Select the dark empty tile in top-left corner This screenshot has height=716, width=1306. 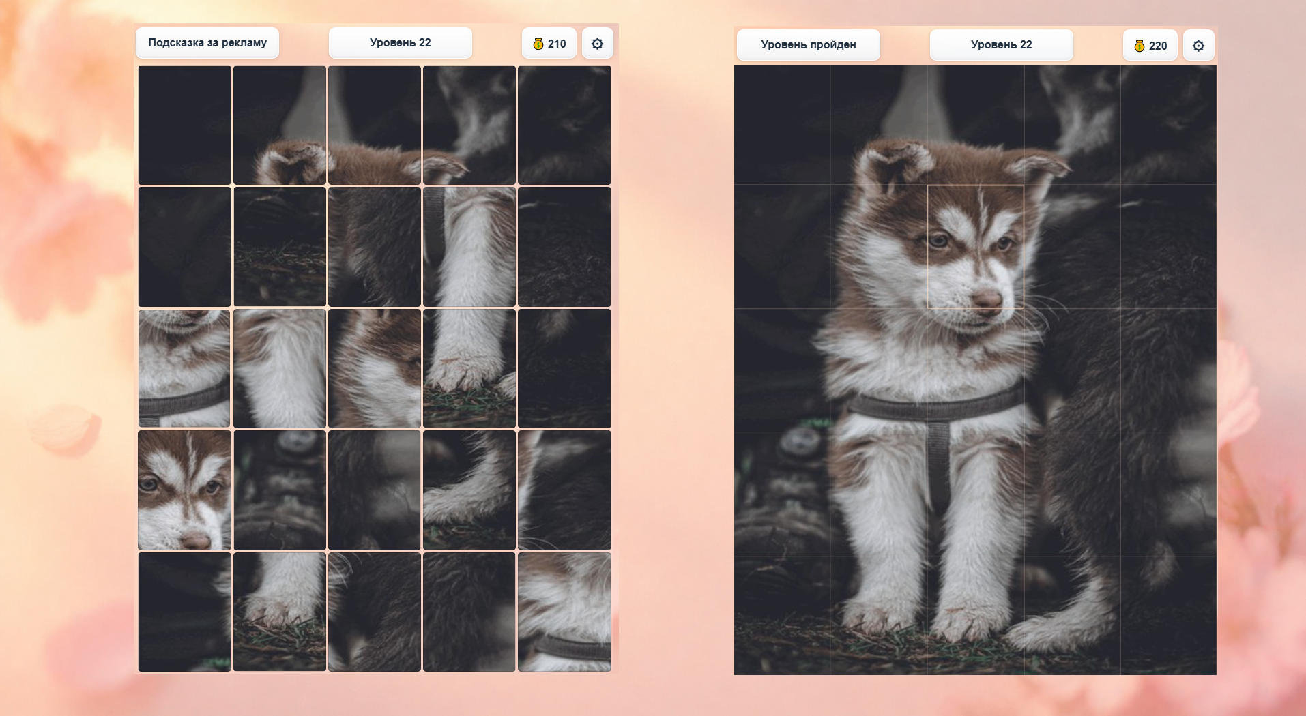[184, 125]
